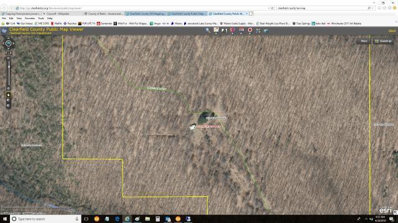398x223 pixels.
Task: Click the full extent arrows icon
Action: (258, 30)
